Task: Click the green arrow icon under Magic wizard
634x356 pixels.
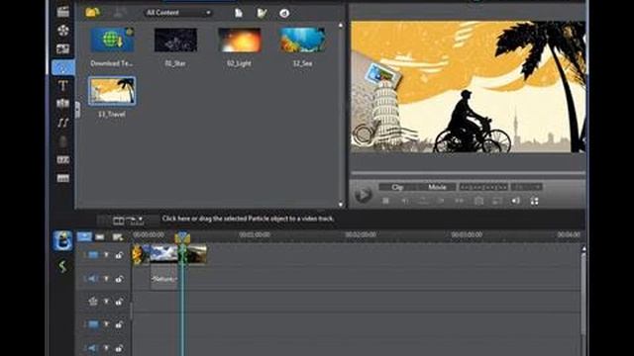Action: [62, 266]
